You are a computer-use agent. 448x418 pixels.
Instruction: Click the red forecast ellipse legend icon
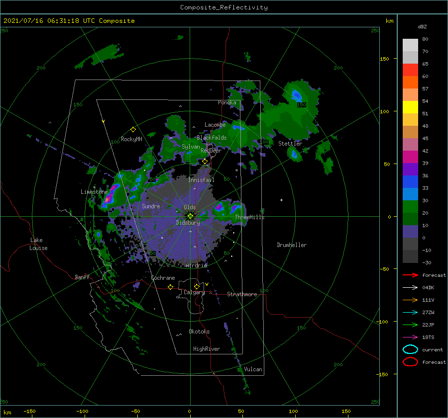[410, 362]
